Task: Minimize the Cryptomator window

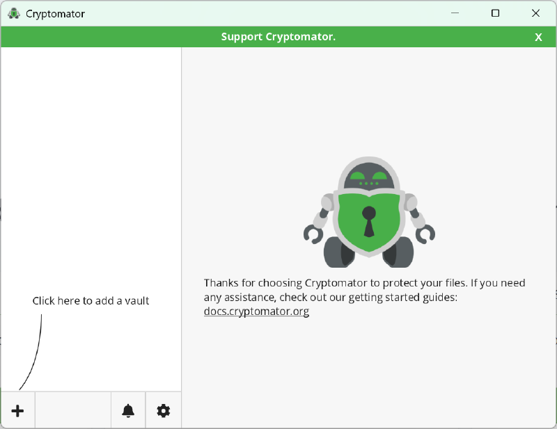Action: tap(455, 13)
